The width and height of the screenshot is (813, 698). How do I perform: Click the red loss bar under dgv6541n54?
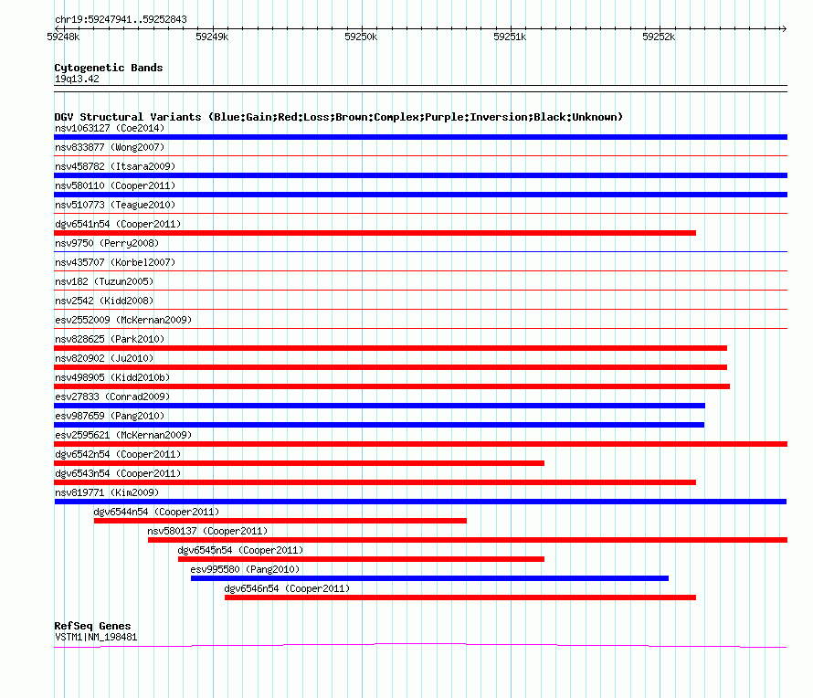375,233
